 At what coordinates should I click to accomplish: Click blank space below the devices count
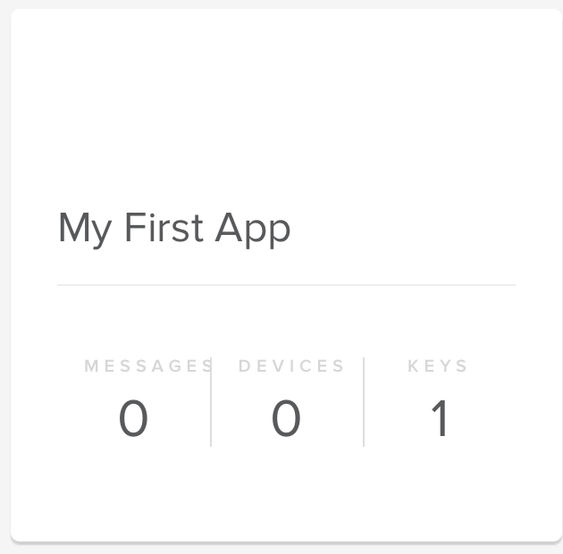286,487
